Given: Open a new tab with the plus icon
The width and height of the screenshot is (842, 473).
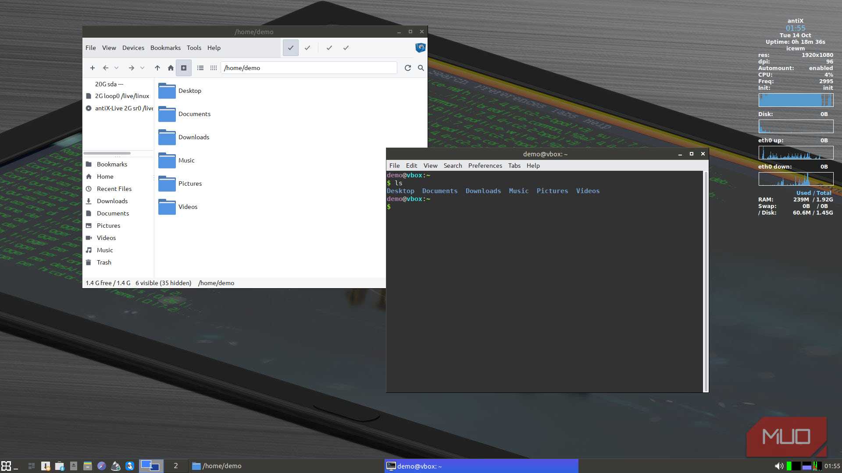Looking at the screenshot, I should [x=92, y=68].
